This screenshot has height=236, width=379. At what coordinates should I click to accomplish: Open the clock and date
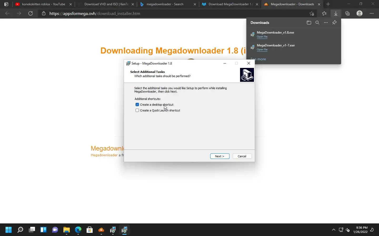360,230
